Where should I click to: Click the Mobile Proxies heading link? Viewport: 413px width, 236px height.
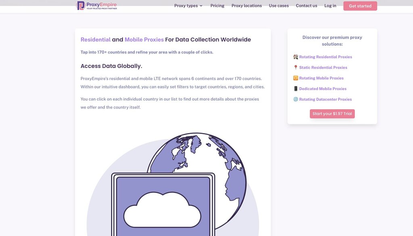[x=144, y=39]
